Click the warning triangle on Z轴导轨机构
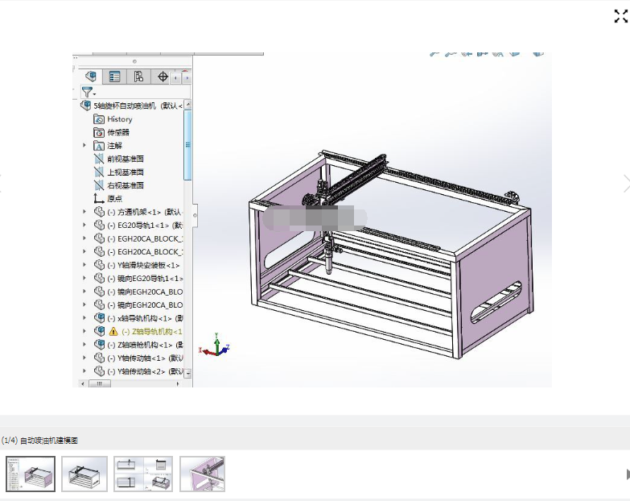 click(113, 332)
